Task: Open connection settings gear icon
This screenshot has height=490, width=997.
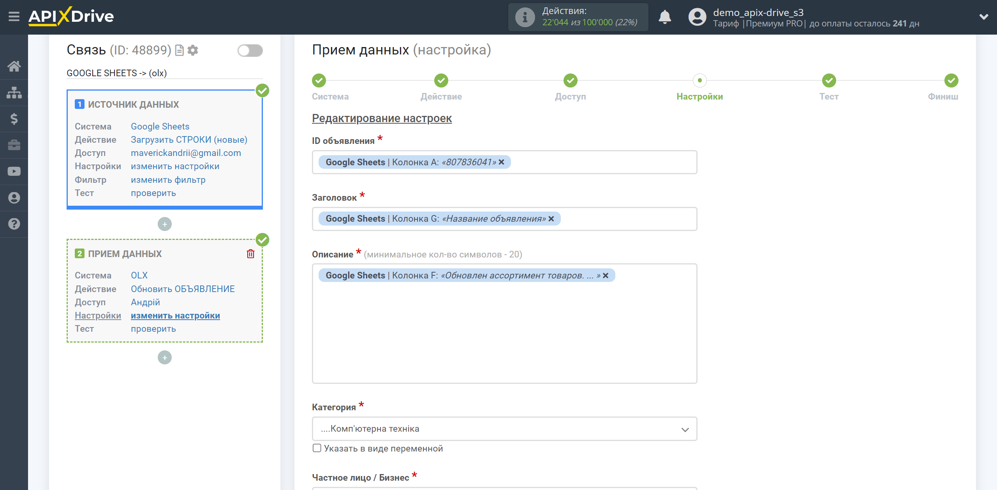Action: coord(193,51)
